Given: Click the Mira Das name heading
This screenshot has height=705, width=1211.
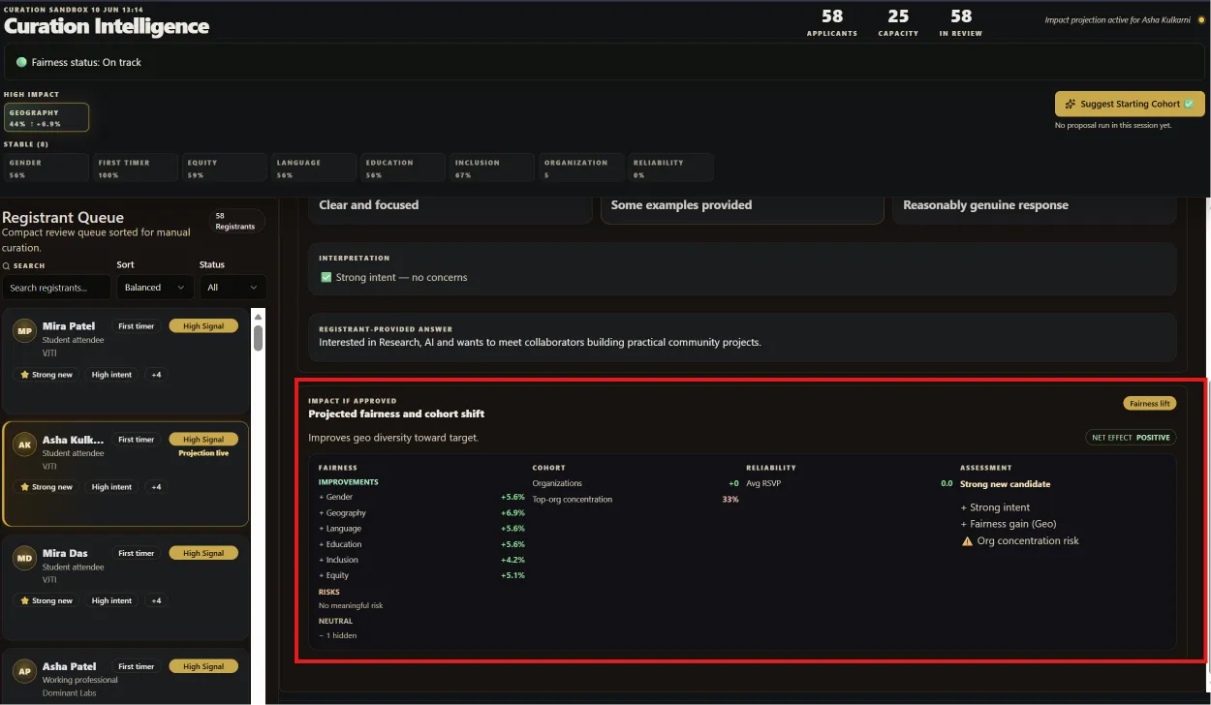Looking at the screenshot, I should (x=66, y=553).
